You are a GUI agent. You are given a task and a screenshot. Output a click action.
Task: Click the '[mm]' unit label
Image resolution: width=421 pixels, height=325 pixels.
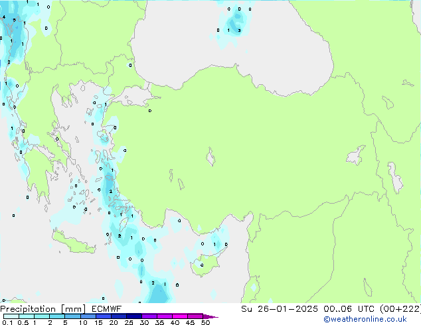[x=73, y=309]
